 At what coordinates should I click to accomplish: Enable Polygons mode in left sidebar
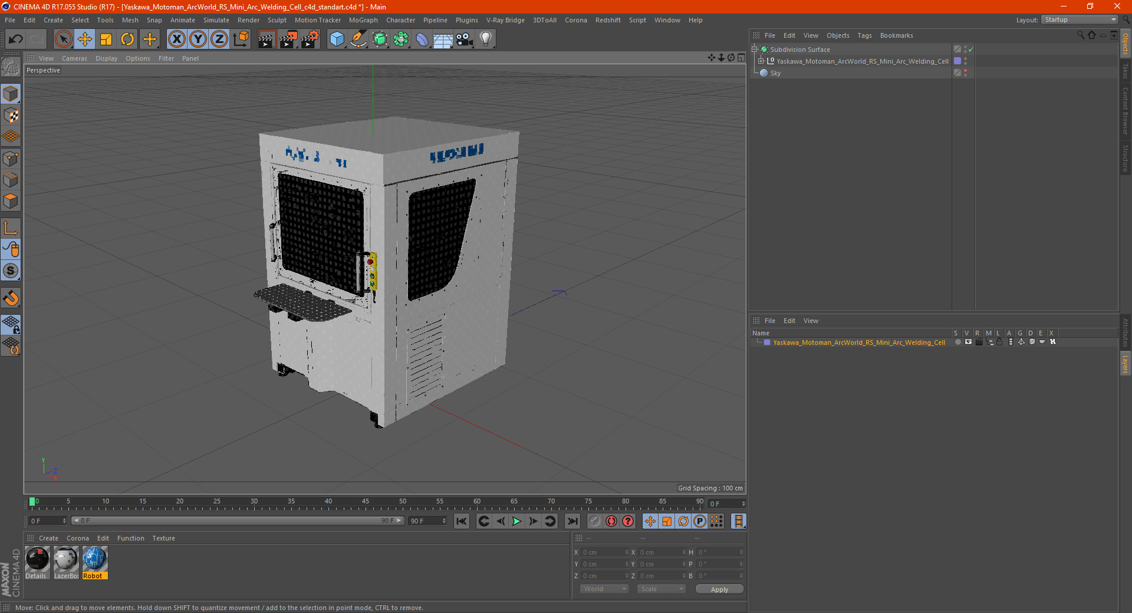11,201
